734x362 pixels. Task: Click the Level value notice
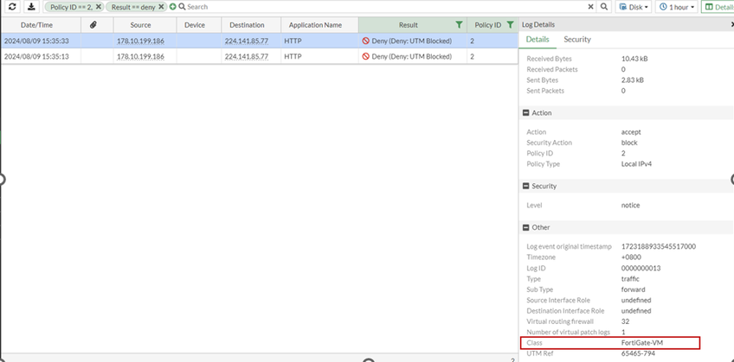(630, 205)
